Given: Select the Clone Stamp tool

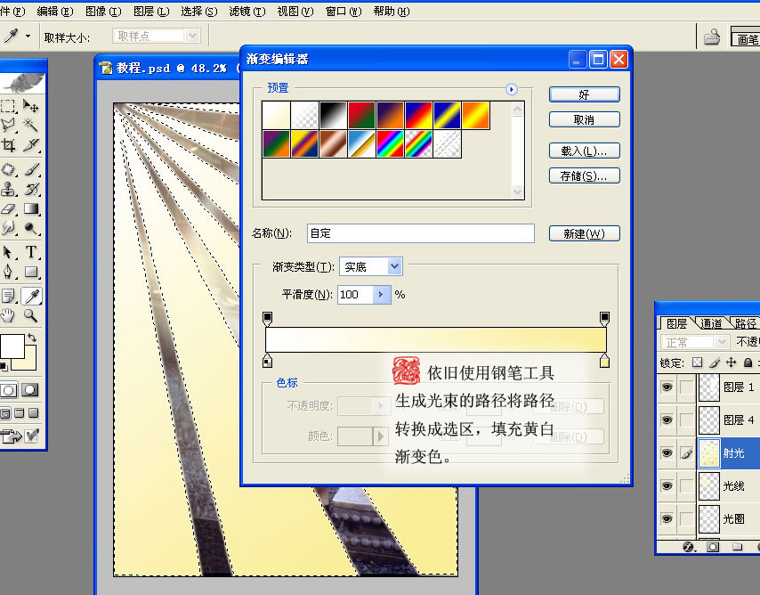Looking at the screenshot, I should click(x=8, y=189).
